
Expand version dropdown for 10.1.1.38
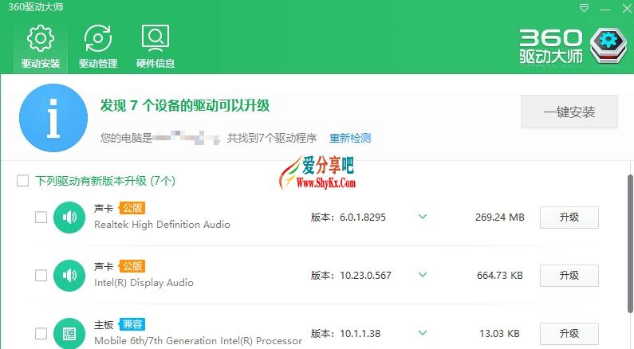point(423,333)
